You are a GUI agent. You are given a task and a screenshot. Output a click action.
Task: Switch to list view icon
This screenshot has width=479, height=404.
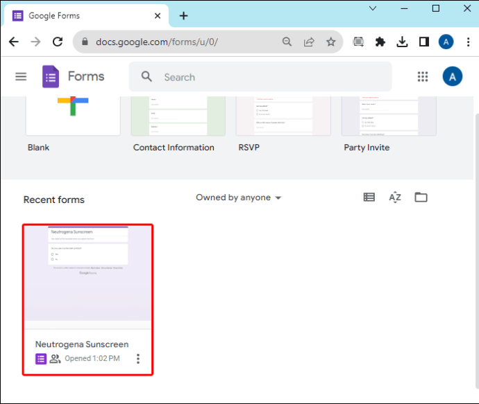[x=369, y=197]
